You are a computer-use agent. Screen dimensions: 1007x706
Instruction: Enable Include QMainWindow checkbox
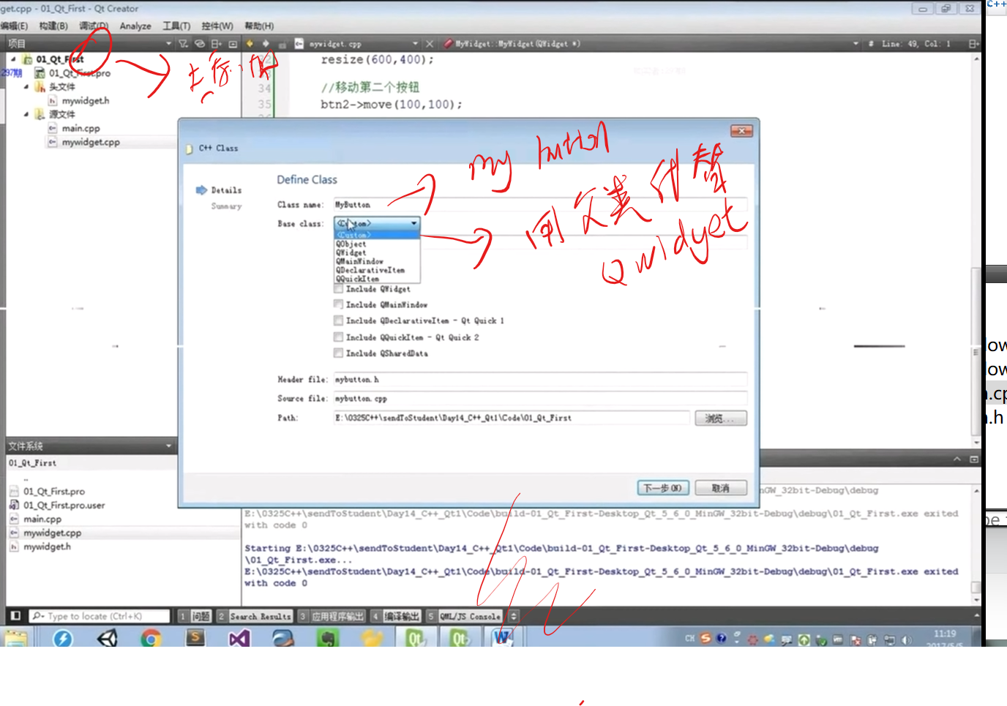pyautogui.click(x=338, y=304)
